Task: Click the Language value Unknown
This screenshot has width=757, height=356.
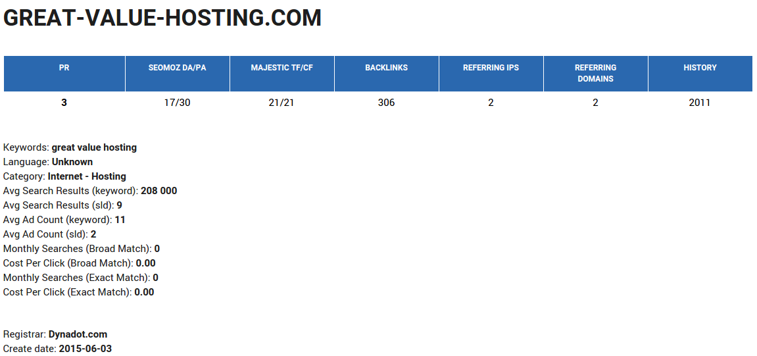Action: point(72,162)
